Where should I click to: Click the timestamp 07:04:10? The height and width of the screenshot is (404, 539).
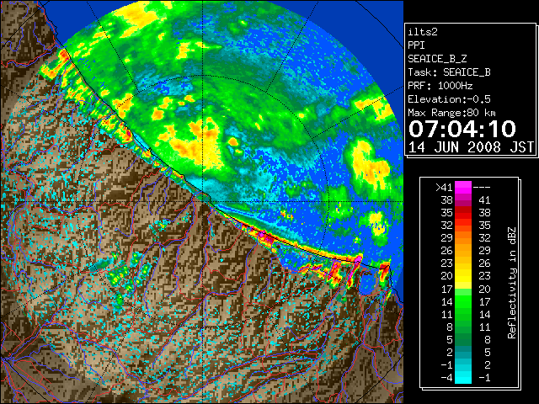462,129
